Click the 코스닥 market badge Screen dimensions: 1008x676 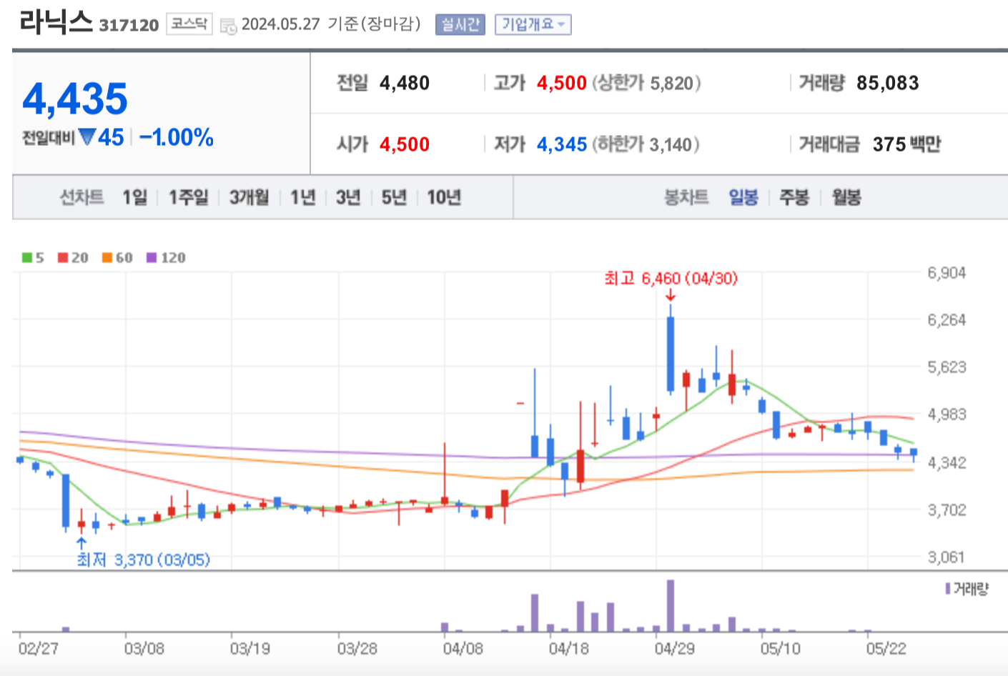click(189, 24)
